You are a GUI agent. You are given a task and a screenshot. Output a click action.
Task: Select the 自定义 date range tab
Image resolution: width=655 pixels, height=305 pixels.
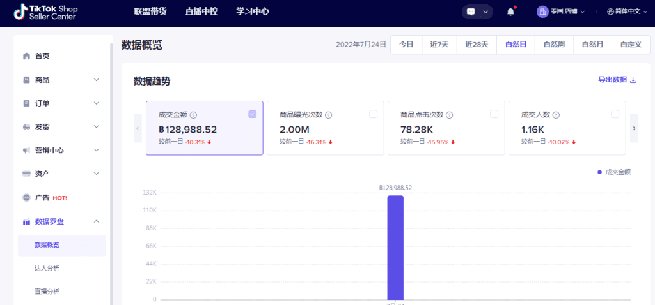coord(631,45)
